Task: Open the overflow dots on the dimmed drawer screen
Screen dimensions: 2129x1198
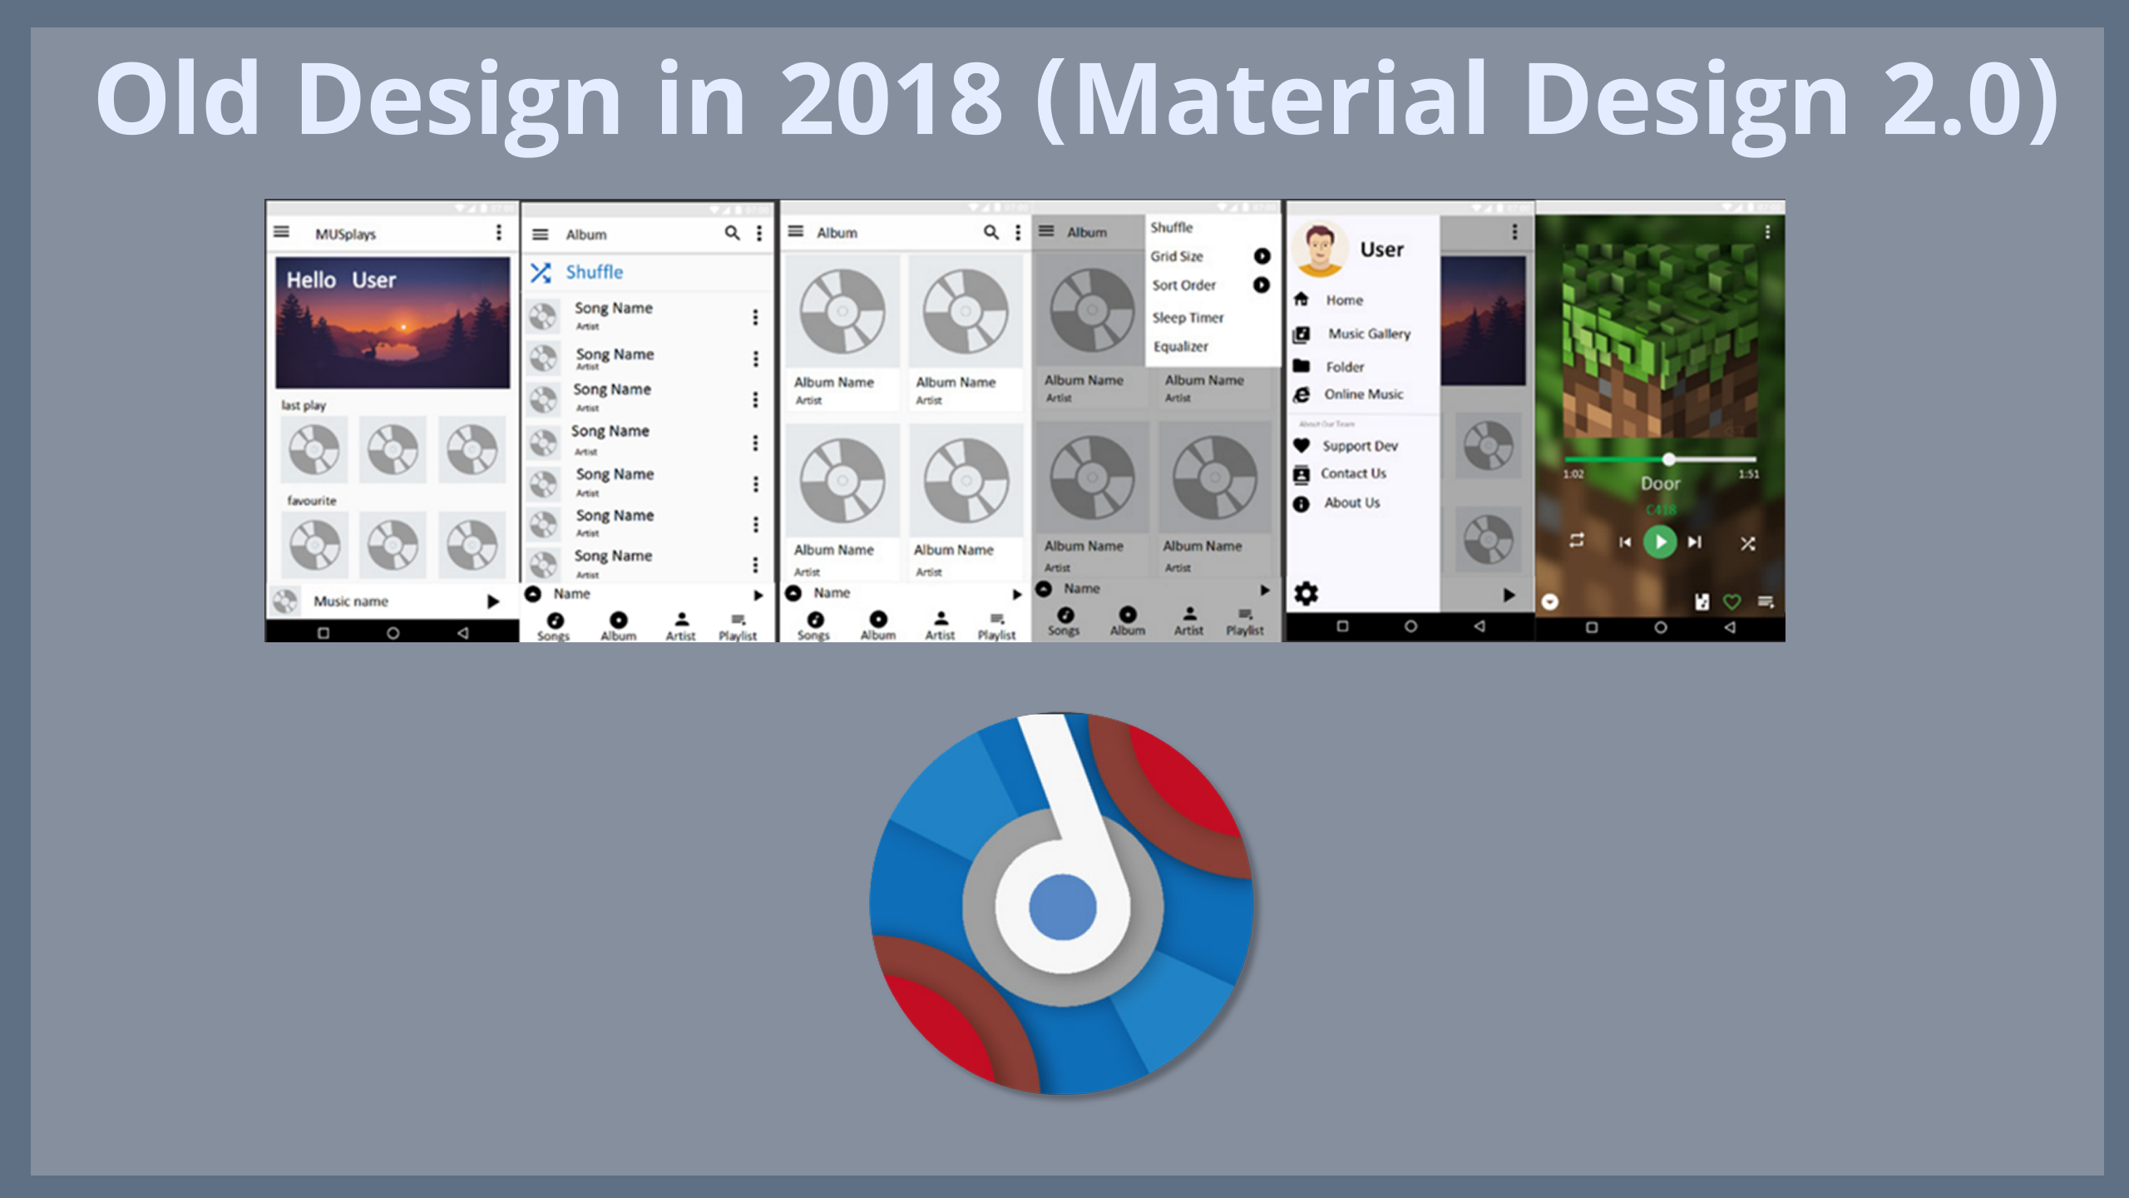Action: [x=1514, y=232]
